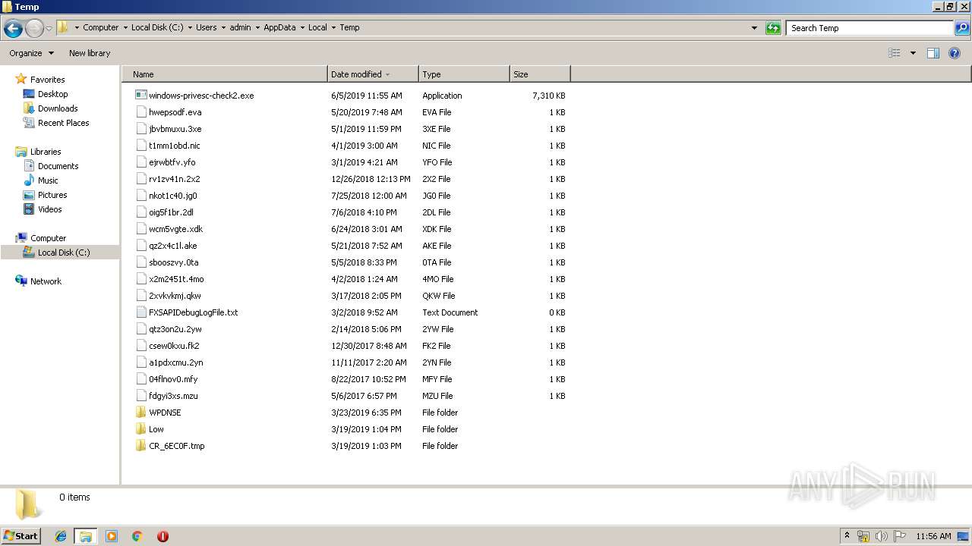The width and height of the screenshot is (972, 546).
Task: Click the volume speaker tray icon
Action: [882, 536]
